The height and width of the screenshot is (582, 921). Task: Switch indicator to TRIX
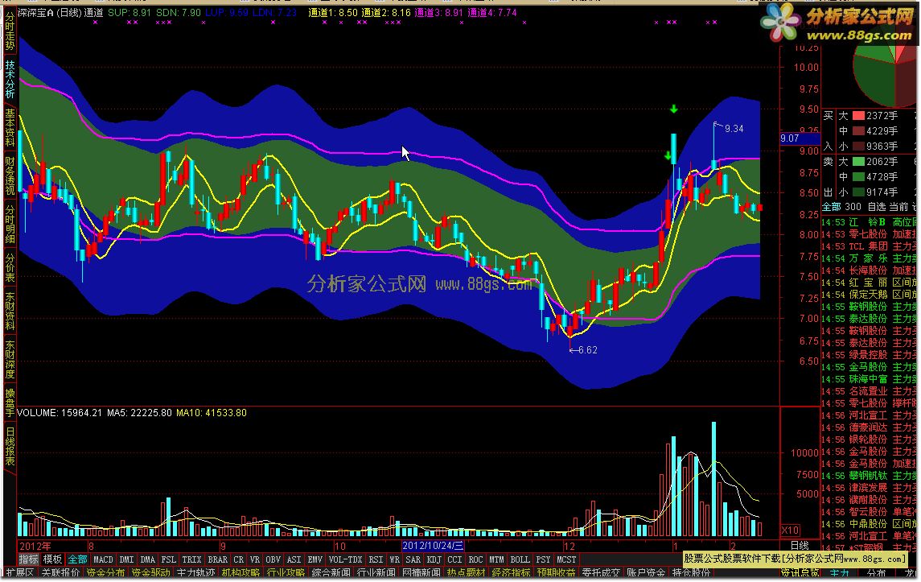coord(191,559)
